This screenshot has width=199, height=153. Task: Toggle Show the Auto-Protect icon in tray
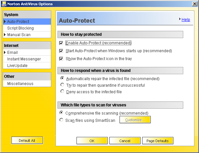pos(61,59)
